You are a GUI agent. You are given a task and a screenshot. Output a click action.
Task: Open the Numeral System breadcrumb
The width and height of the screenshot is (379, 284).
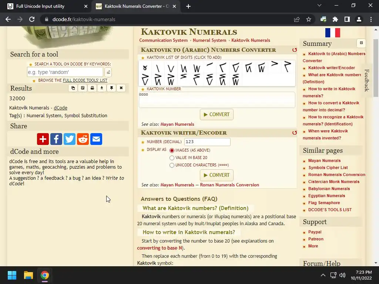click(x=209, y=40)
